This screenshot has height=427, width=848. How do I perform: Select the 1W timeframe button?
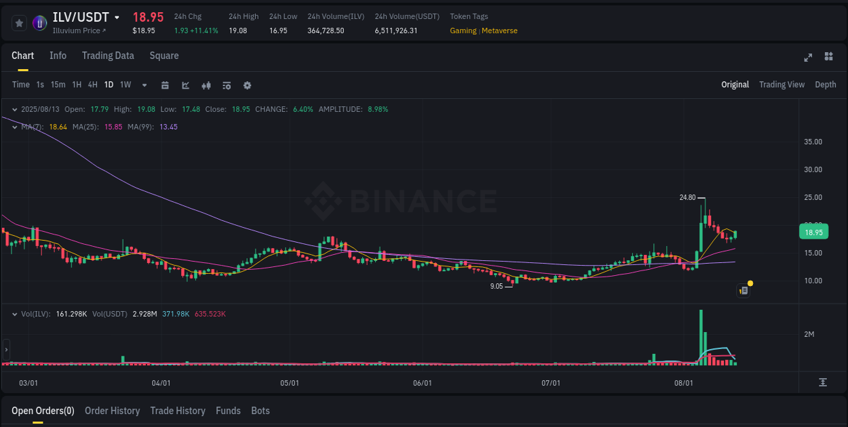tap(125, 85)
